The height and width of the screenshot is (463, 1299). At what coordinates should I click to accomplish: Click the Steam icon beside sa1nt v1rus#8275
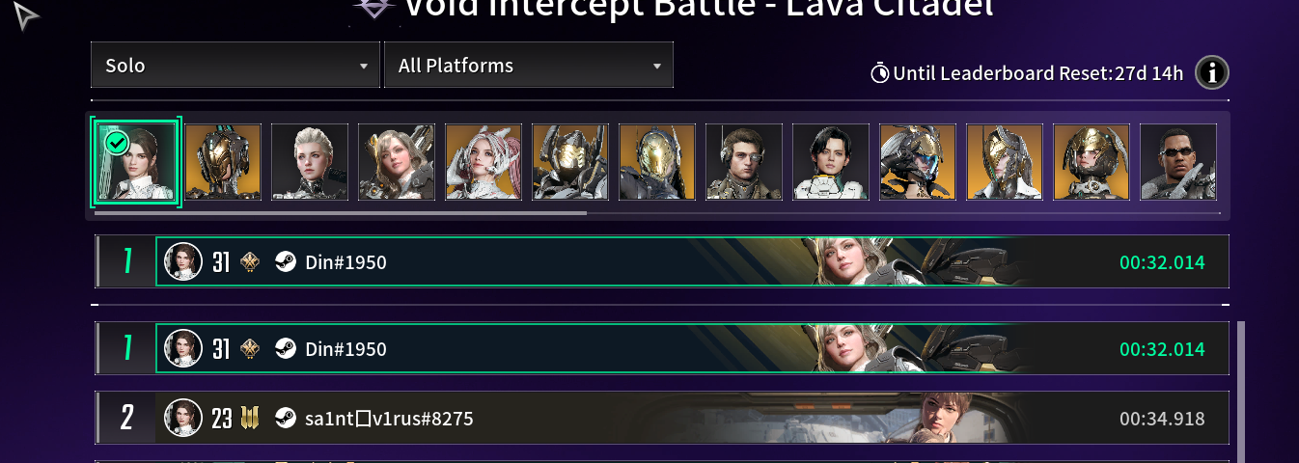pyautogui.click(x=285, y=419)
